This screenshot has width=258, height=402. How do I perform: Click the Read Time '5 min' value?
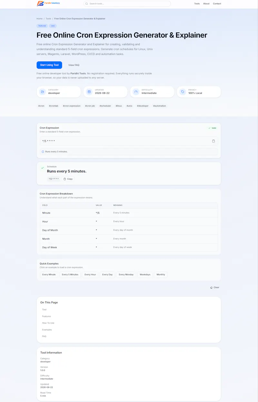43,396
